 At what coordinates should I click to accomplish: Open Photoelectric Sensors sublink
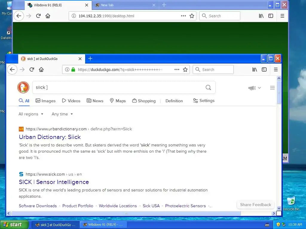tap(185, 206)
